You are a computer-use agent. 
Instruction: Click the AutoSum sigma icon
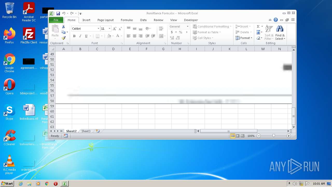pos(258,26)
